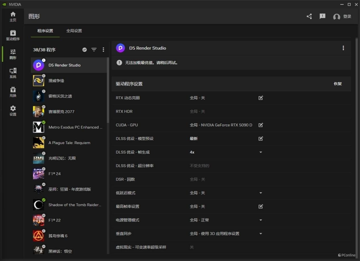This screenshot has height=261, width=360.
Task: Open the 电源管理模式 dropdown
Action: click(261, 220)
